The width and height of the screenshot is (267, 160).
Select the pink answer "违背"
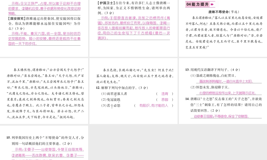coord(165,94)
